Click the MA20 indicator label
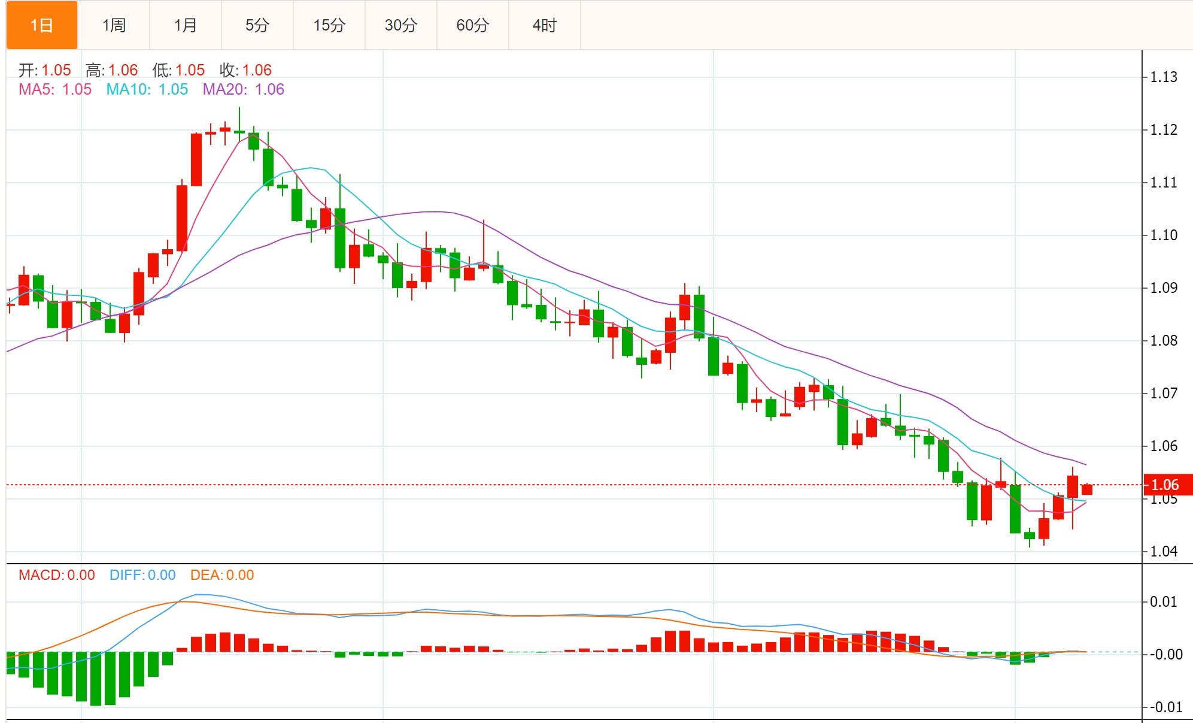 [243, 89]
